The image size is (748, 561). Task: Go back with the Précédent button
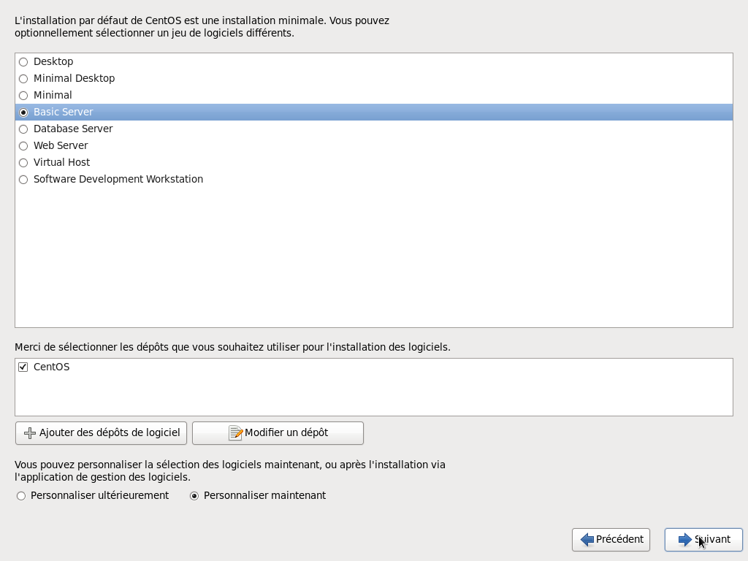(x=611, y=540)
